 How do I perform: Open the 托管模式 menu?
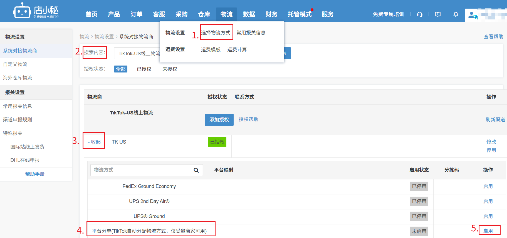click(x=300, y=14)
